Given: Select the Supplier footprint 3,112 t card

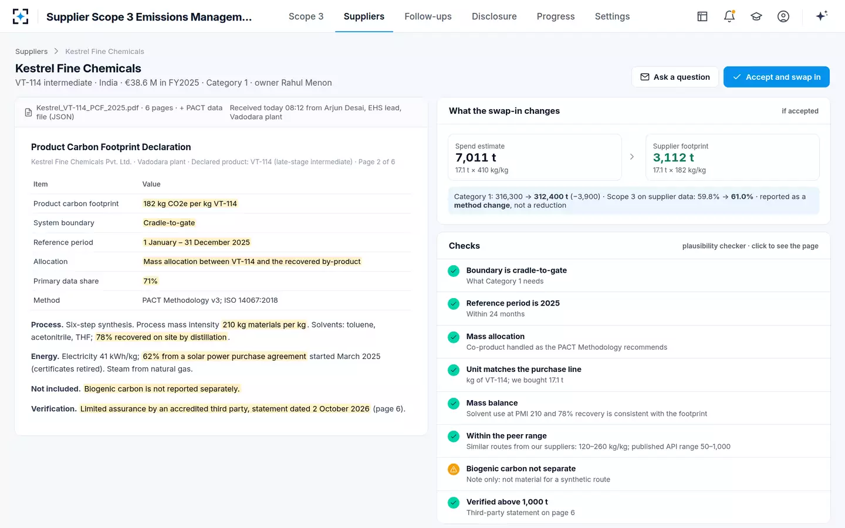Looking at the screenshot, I should 732,157.
